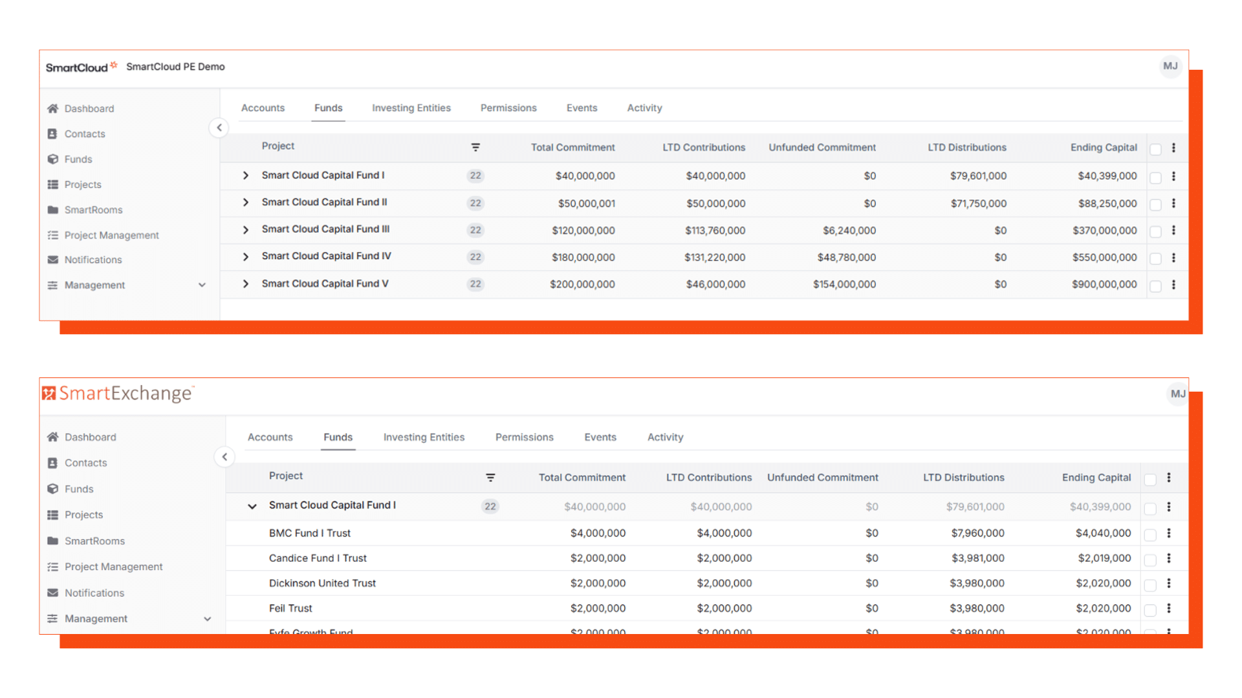Screen dimensions: 1242x698
Task: Expand Management menu in SmartCloud sidebar
Action: tap(202, 285)
